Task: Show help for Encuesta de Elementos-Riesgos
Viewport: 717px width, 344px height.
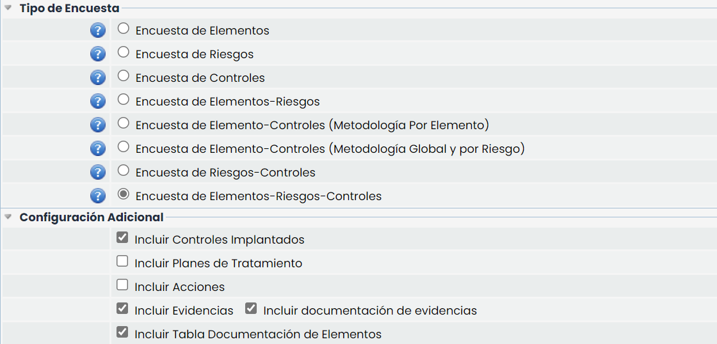Action: (97, 101)
